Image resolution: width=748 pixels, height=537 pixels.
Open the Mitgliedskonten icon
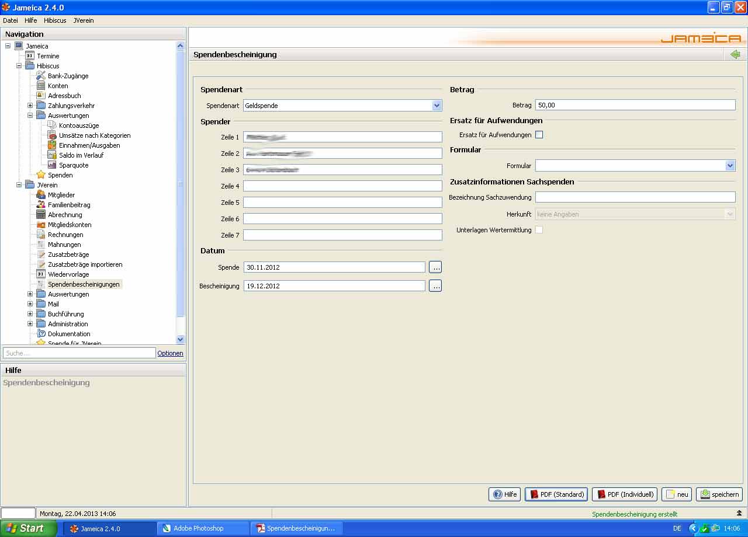(41, 225)
